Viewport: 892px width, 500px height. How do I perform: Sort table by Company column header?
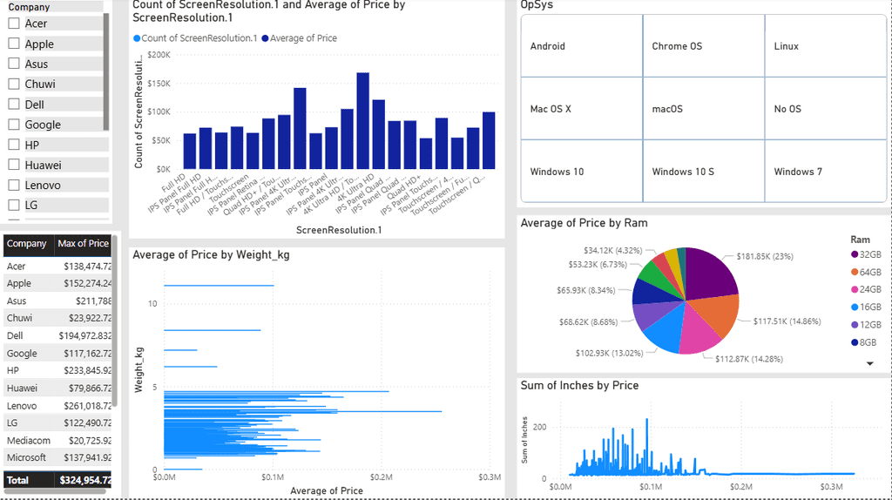27,243
